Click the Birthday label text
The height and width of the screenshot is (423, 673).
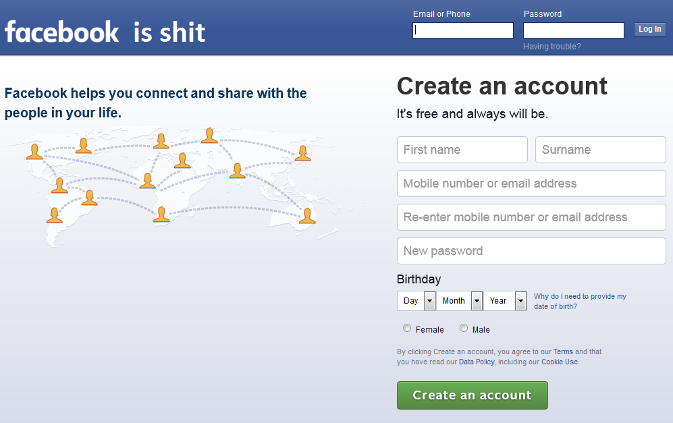point(419,279)
